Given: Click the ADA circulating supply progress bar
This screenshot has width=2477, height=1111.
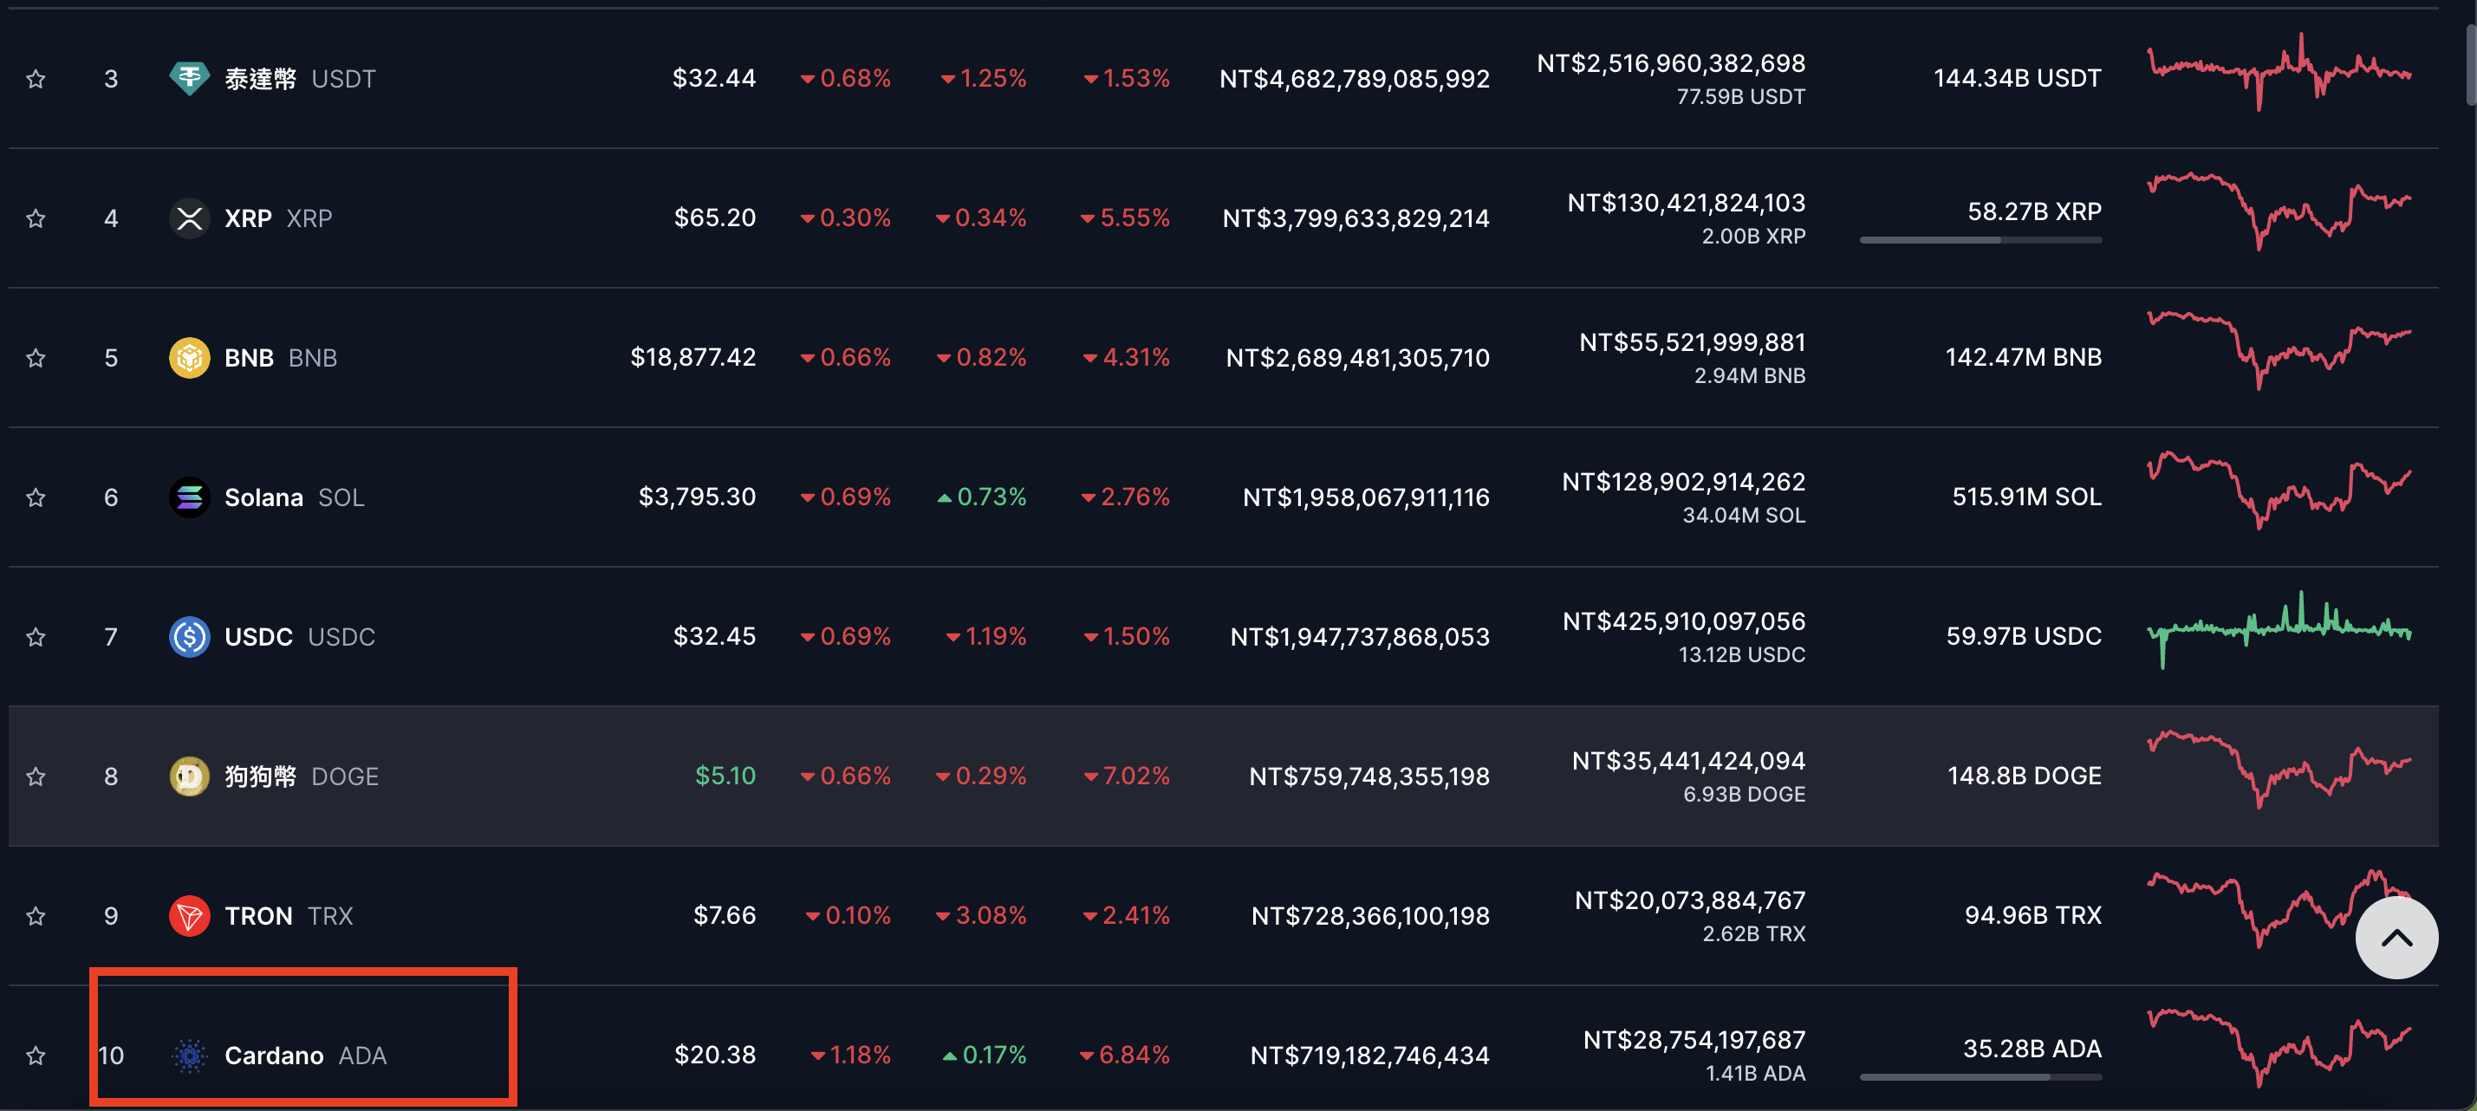Looking at the screenshot, I should (1980, 1077).
